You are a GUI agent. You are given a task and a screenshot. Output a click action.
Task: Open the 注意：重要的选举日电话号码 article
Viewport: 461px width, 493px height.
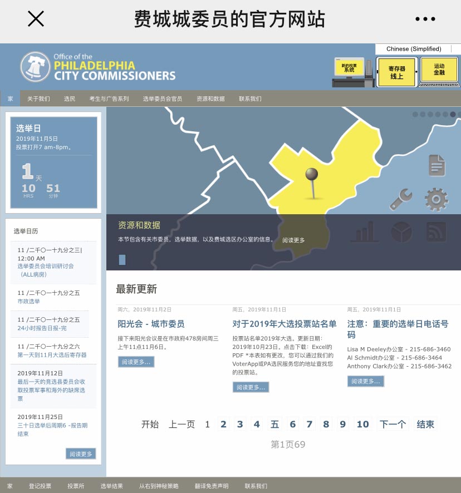click(398, 329)
